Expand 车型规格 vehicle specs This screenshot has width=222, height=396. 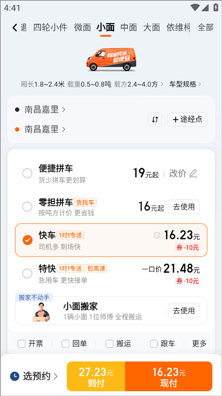185,84
